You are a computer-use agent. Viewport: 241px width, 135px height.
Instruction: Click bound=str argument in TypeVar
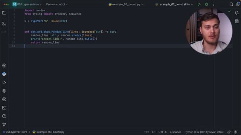59,21
